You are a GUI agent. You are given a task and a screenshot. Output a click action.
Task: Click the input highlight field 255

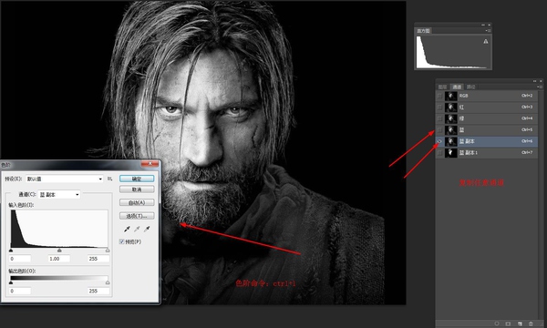pos(98,259)
